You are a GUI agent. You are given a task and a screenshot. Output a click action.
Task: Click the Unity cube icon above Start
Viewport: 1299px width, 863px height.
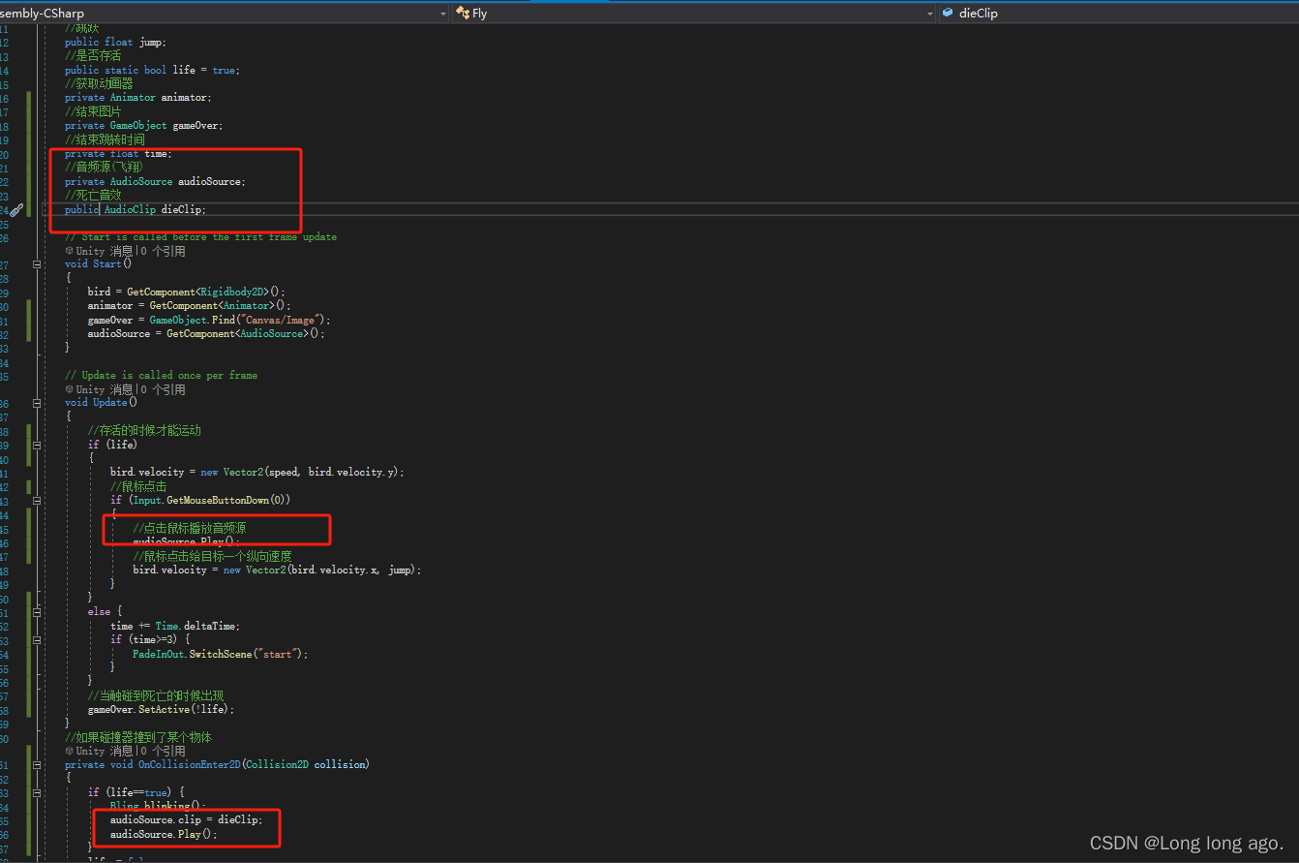[x=69, y=251]
